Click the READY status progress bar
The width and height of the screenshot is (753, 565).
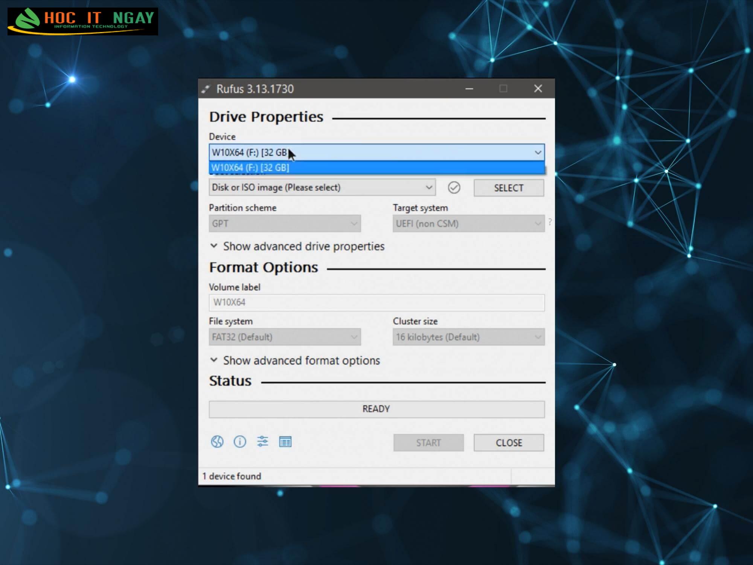[x=376, y=409]
